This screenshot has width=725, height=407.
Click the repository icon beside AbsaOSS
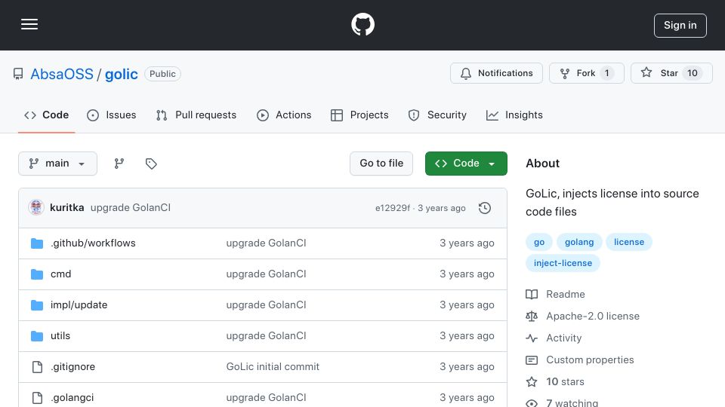pos(18,74)
